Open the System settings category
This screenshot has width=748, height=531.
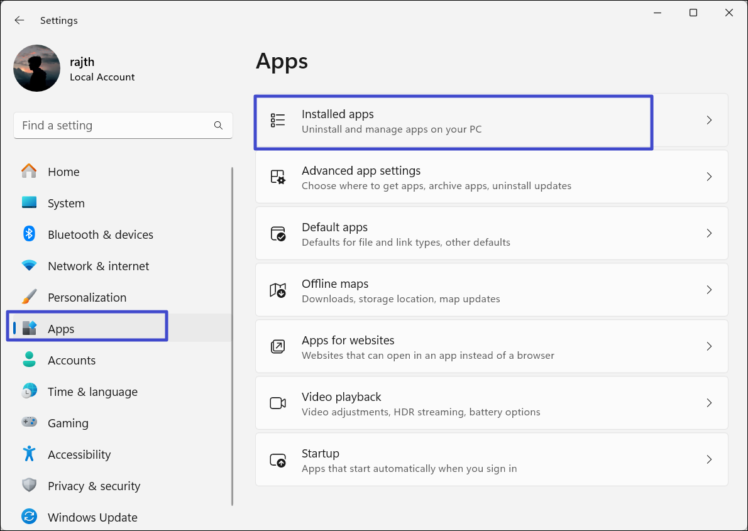[x=66, y=204]
